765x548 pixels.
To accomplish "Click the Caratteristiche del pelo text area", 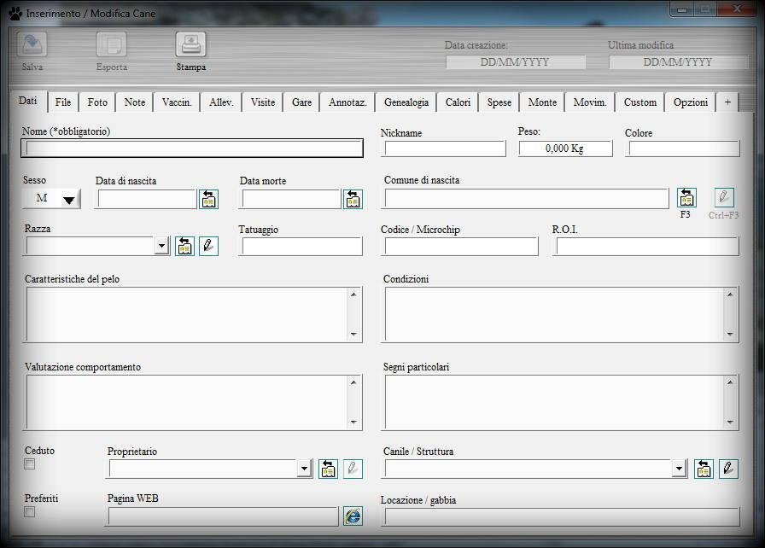I will click(x=193, y=314).
